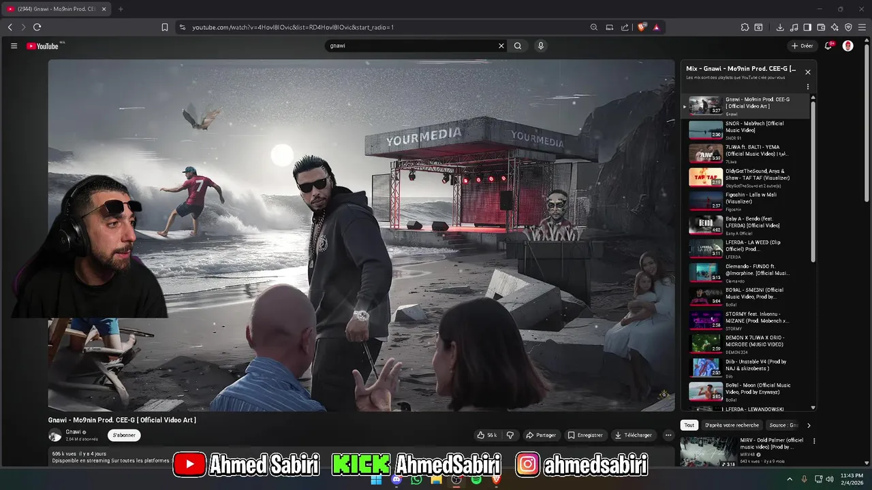Start voice search with the microphone icon
872x490 pixels.
(x=541, y=46)
